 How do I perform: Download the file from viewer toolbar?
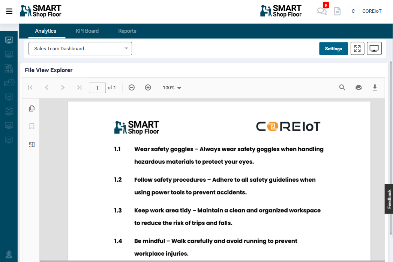375,87
